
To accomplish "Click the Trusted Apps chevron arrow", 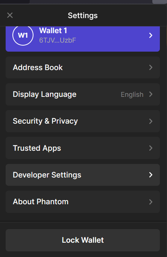I will coord(151,148).
